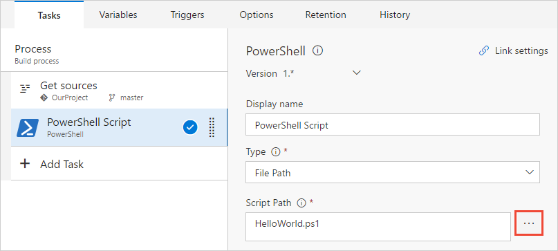The width and height of the screenshot is (558, 251).
Task: Open the PowerShell task info icon
Action: (318, 51)
